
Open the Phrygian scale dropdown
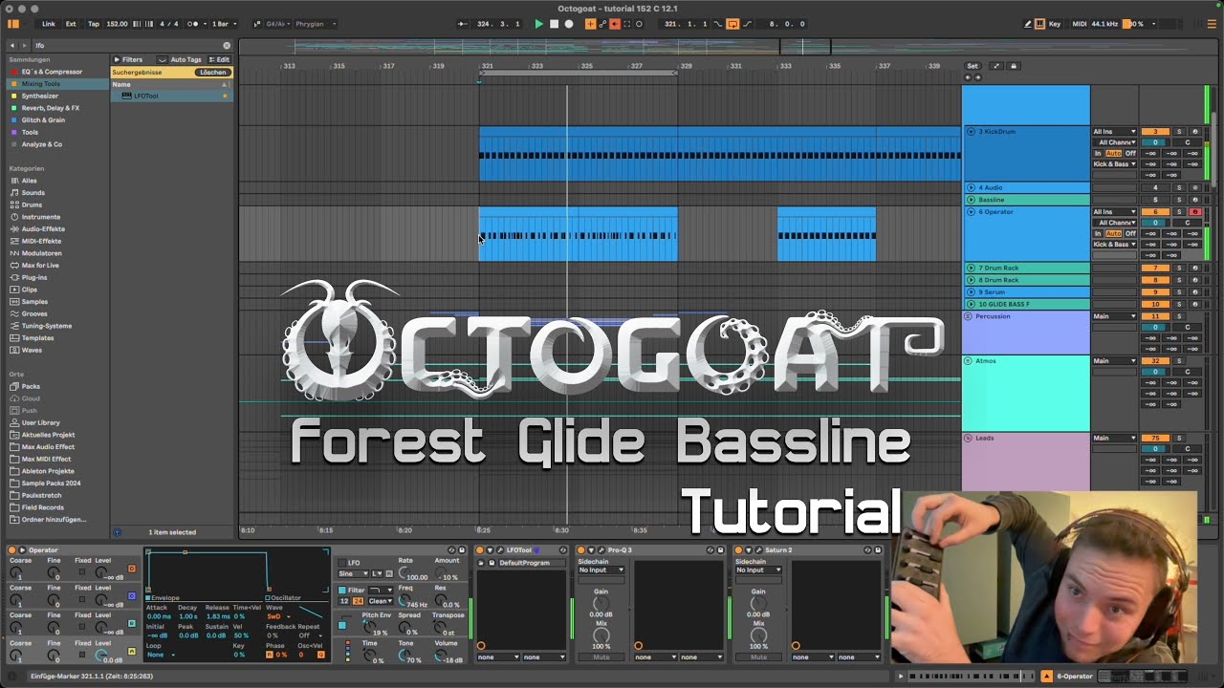315,24
